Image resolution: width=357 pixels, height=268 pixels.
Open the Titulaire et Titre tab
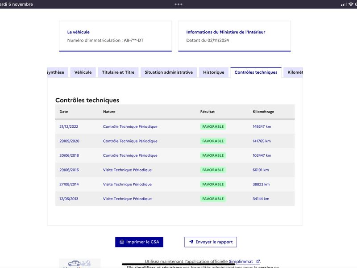[118, 72]
